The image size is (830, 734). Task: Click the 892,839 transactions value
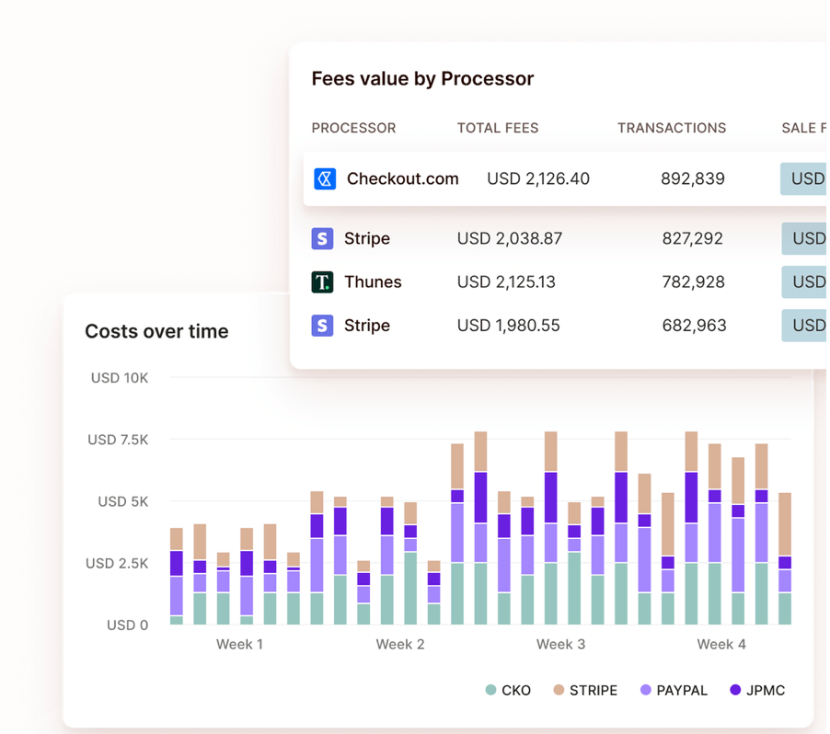[693, 178]
